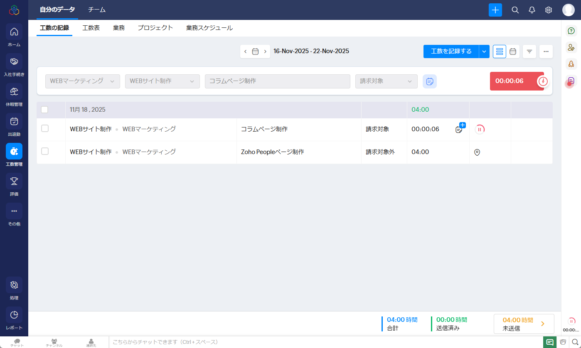Select the コラムページ制作 row checkbox

coord(45,129)
